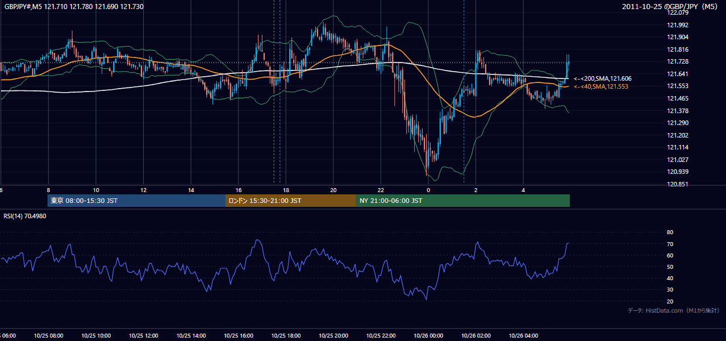Click the 10/25 12:00 time axis label

pyautogui.click(x=144, y=336)
